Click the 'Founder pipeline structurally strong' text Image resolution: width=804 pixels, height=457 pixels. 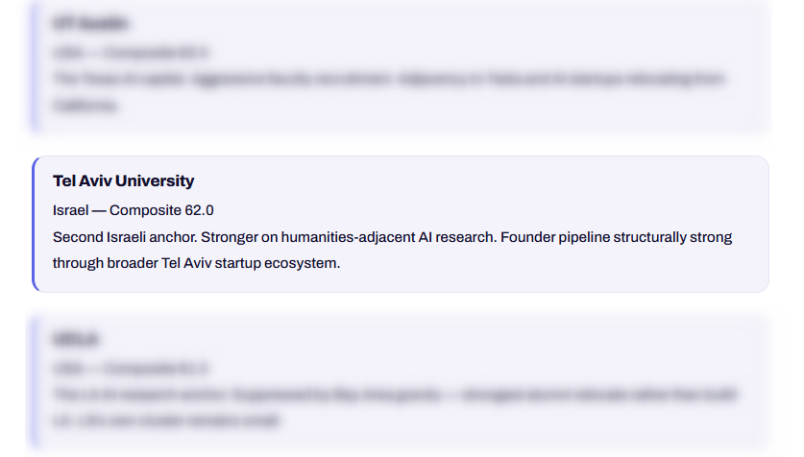pos(617,237)
